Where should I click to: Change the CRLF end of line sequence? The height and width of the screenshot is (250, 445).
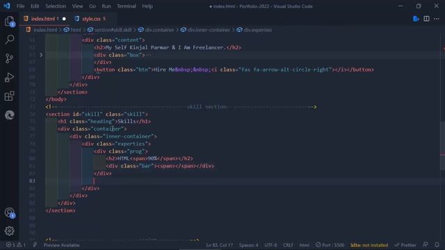click(x=288, y=245)
